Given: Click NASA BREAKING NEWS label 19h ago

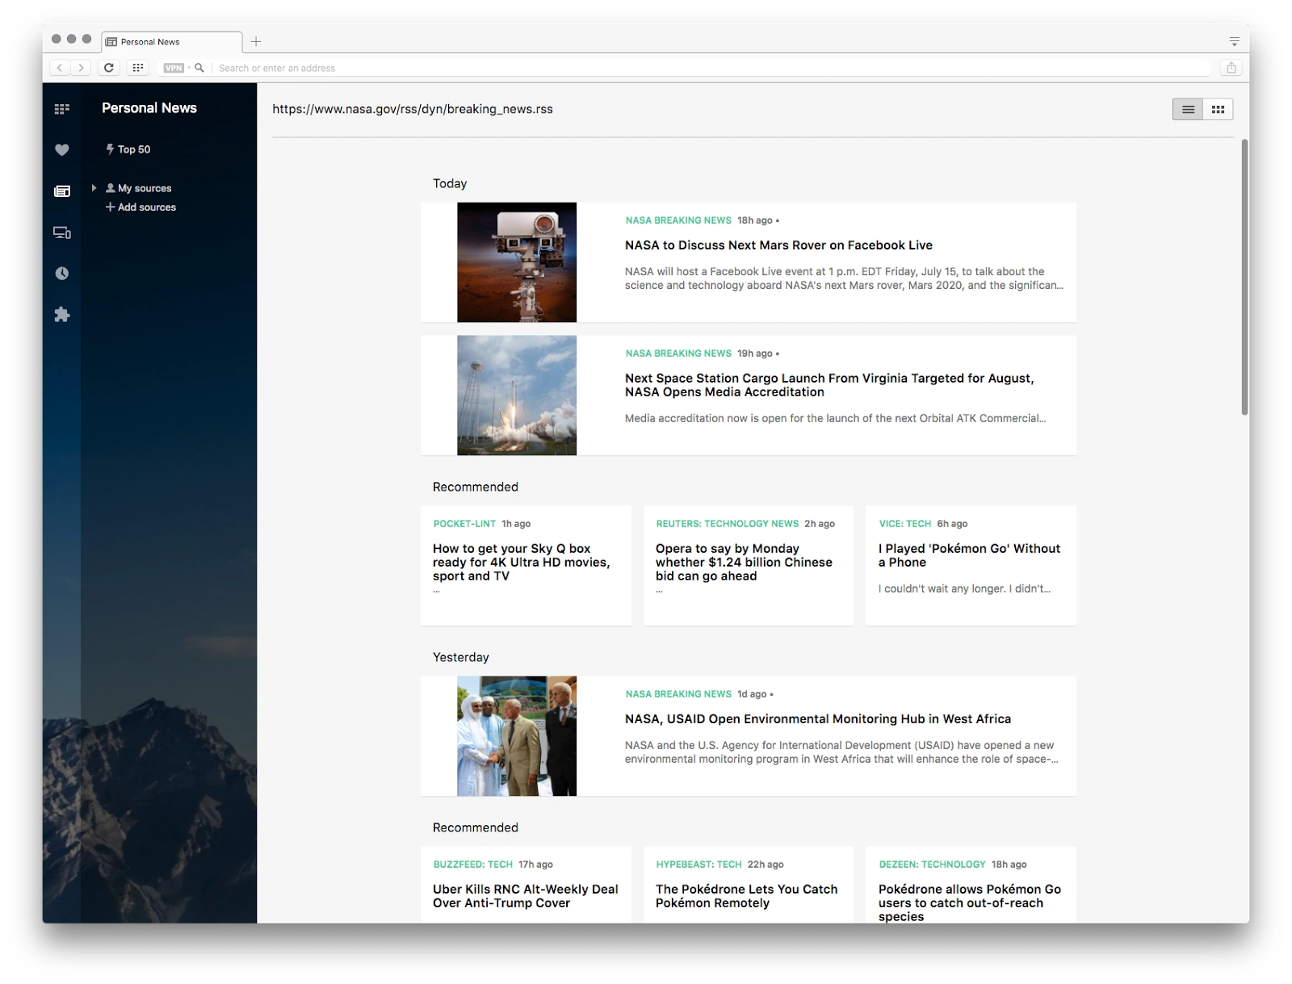Looking at the screenshot, I should pyautogui.click(x=678, y=354).
